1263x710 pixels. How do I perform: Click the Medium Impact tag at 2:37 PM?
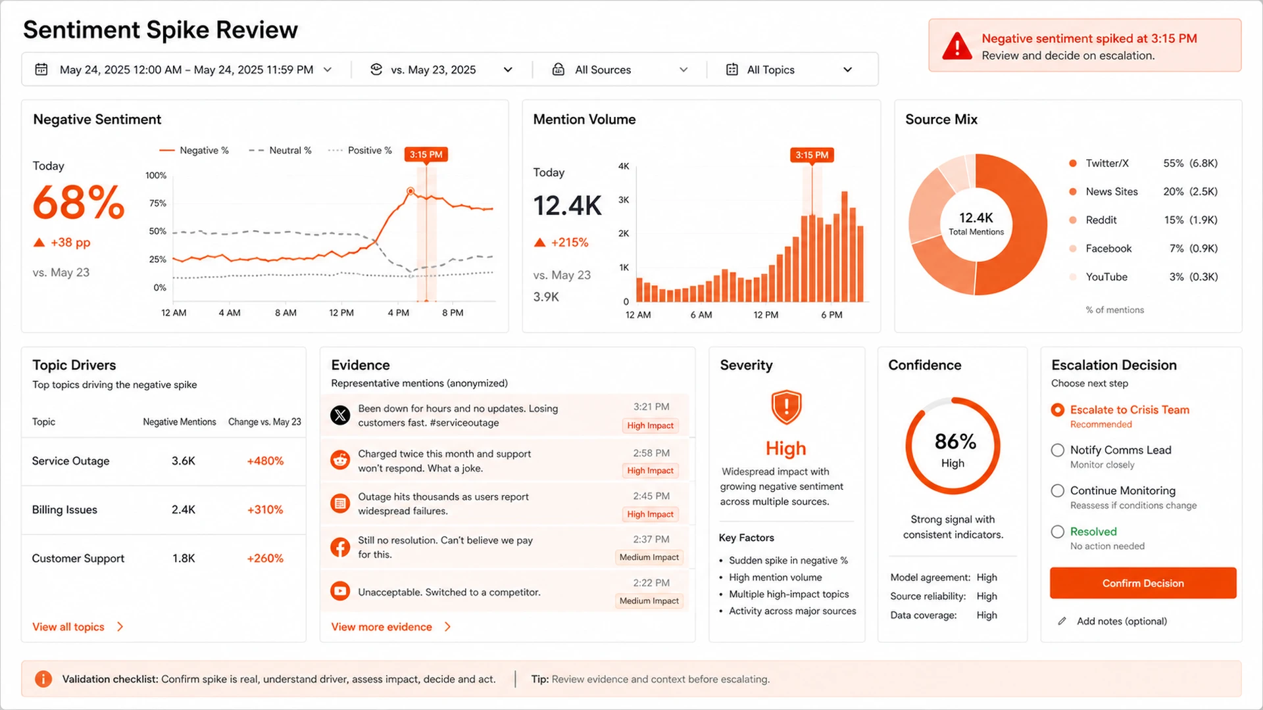tap(649, 557)
